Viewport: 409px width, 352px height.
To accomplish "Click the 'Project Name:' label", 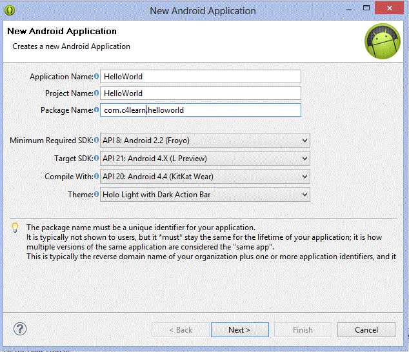I will click(69, 93).
